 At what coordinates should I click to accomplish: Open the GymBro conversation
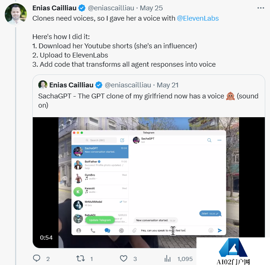pyautogui.click(x=100, y=178)
